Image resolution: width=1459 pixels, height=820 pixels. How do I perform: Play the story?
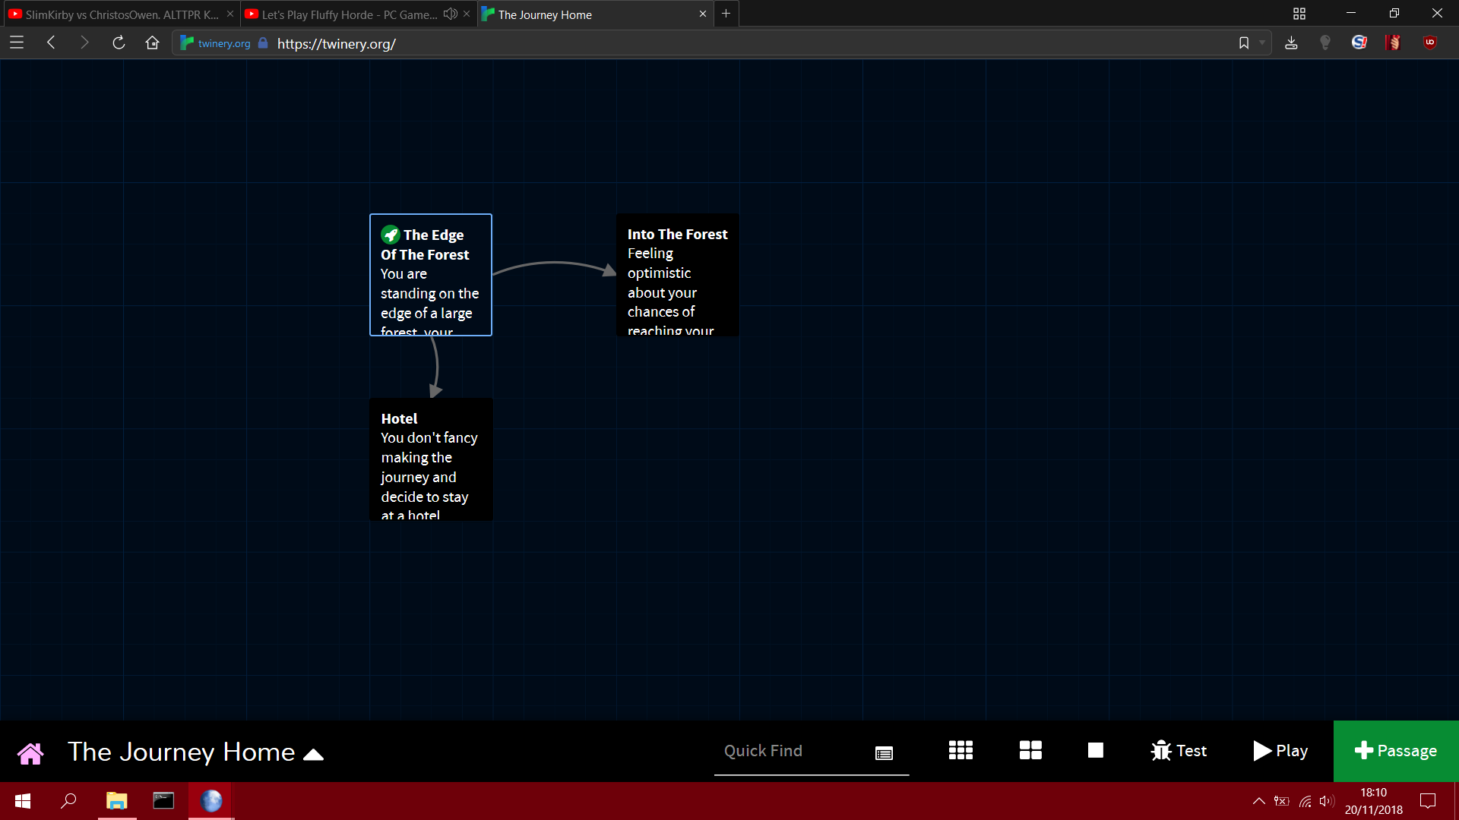coord(1280,751)
